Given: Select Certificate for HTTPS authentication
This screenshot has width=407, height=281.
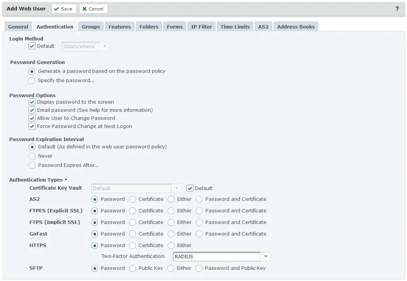Looking at the screenshot, I should coord(132,246).
